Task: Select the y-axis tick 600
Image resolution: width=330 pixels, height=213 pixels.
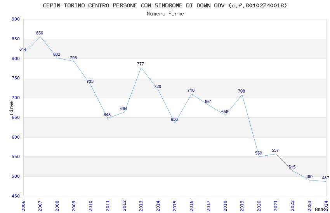Action: [x=16, y=137]
